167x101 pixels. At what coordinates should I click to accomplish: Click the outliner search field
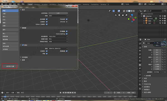click(x=156, y=11)
